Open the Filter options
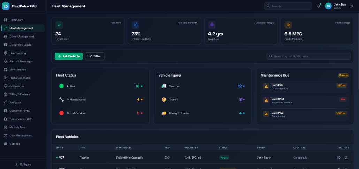The image size is (359, 169). [94, 56]
